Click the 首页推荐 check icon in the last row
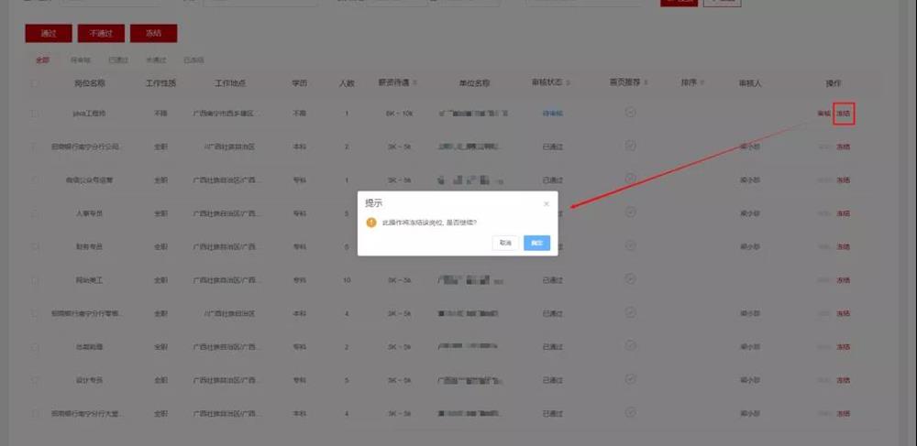This screenshot has width=917, height=446. pyautogui.click(x=630, y=414)
